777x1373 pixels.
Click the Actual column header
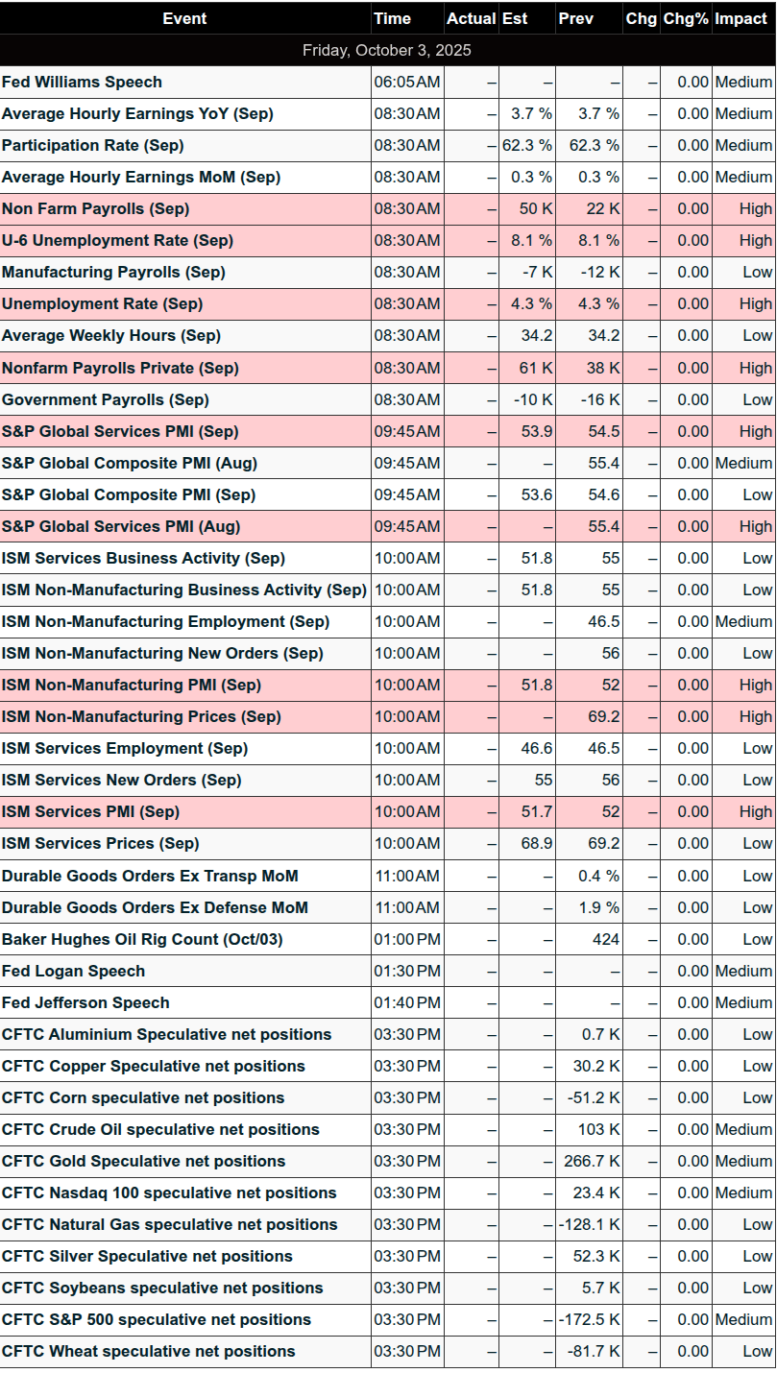(x=471, y=18)
